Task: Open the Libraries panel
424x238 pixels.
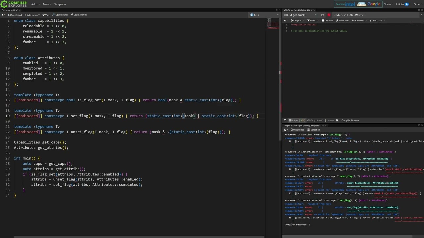Action: [327, 20]
